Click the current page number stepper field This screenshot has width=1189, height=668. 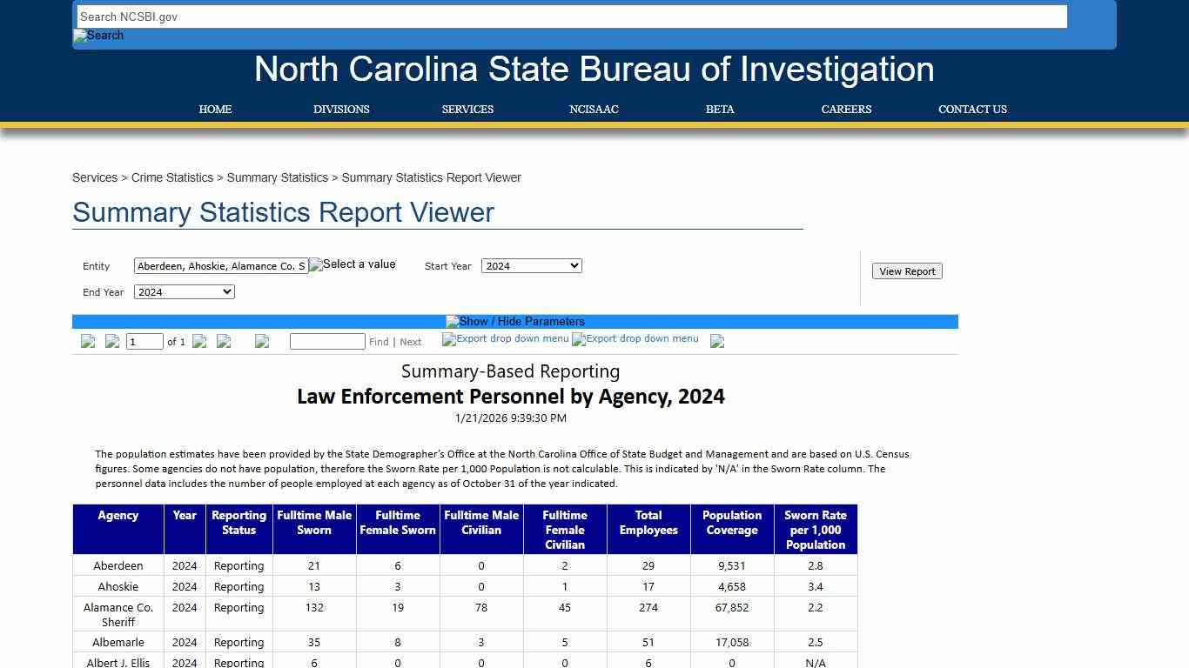tap(144, 341)
